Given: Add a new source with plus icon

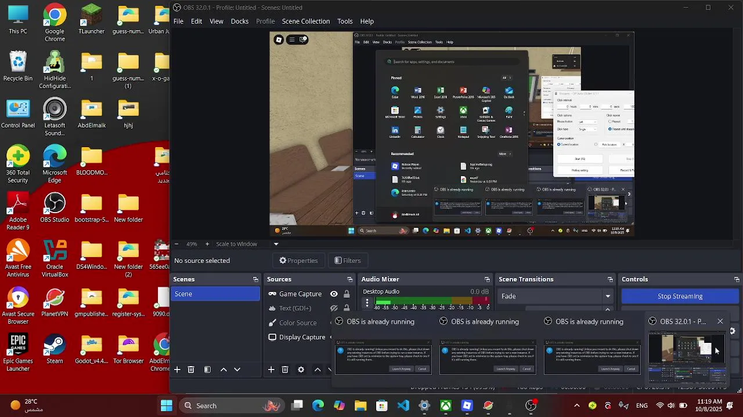Looking at the screenshot, I should coord(270,370).
